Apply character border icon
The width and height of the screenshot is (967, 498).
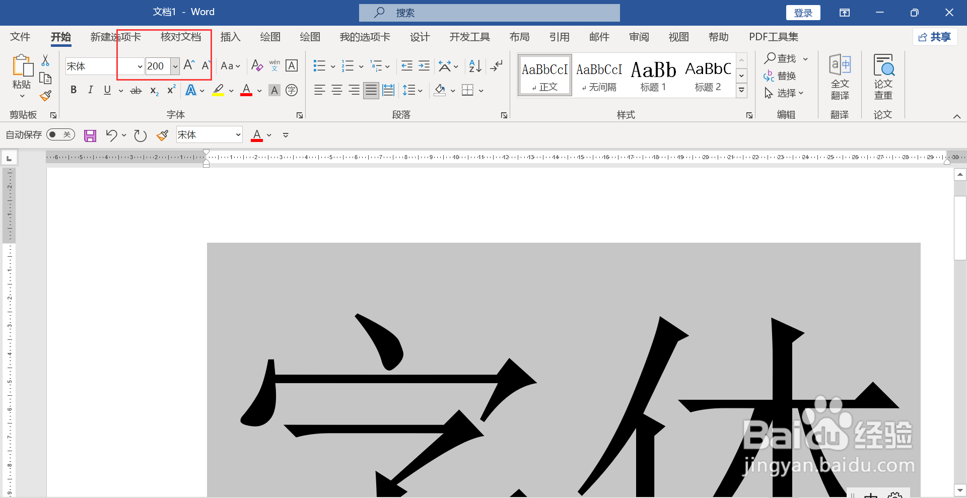pos(292,65)
